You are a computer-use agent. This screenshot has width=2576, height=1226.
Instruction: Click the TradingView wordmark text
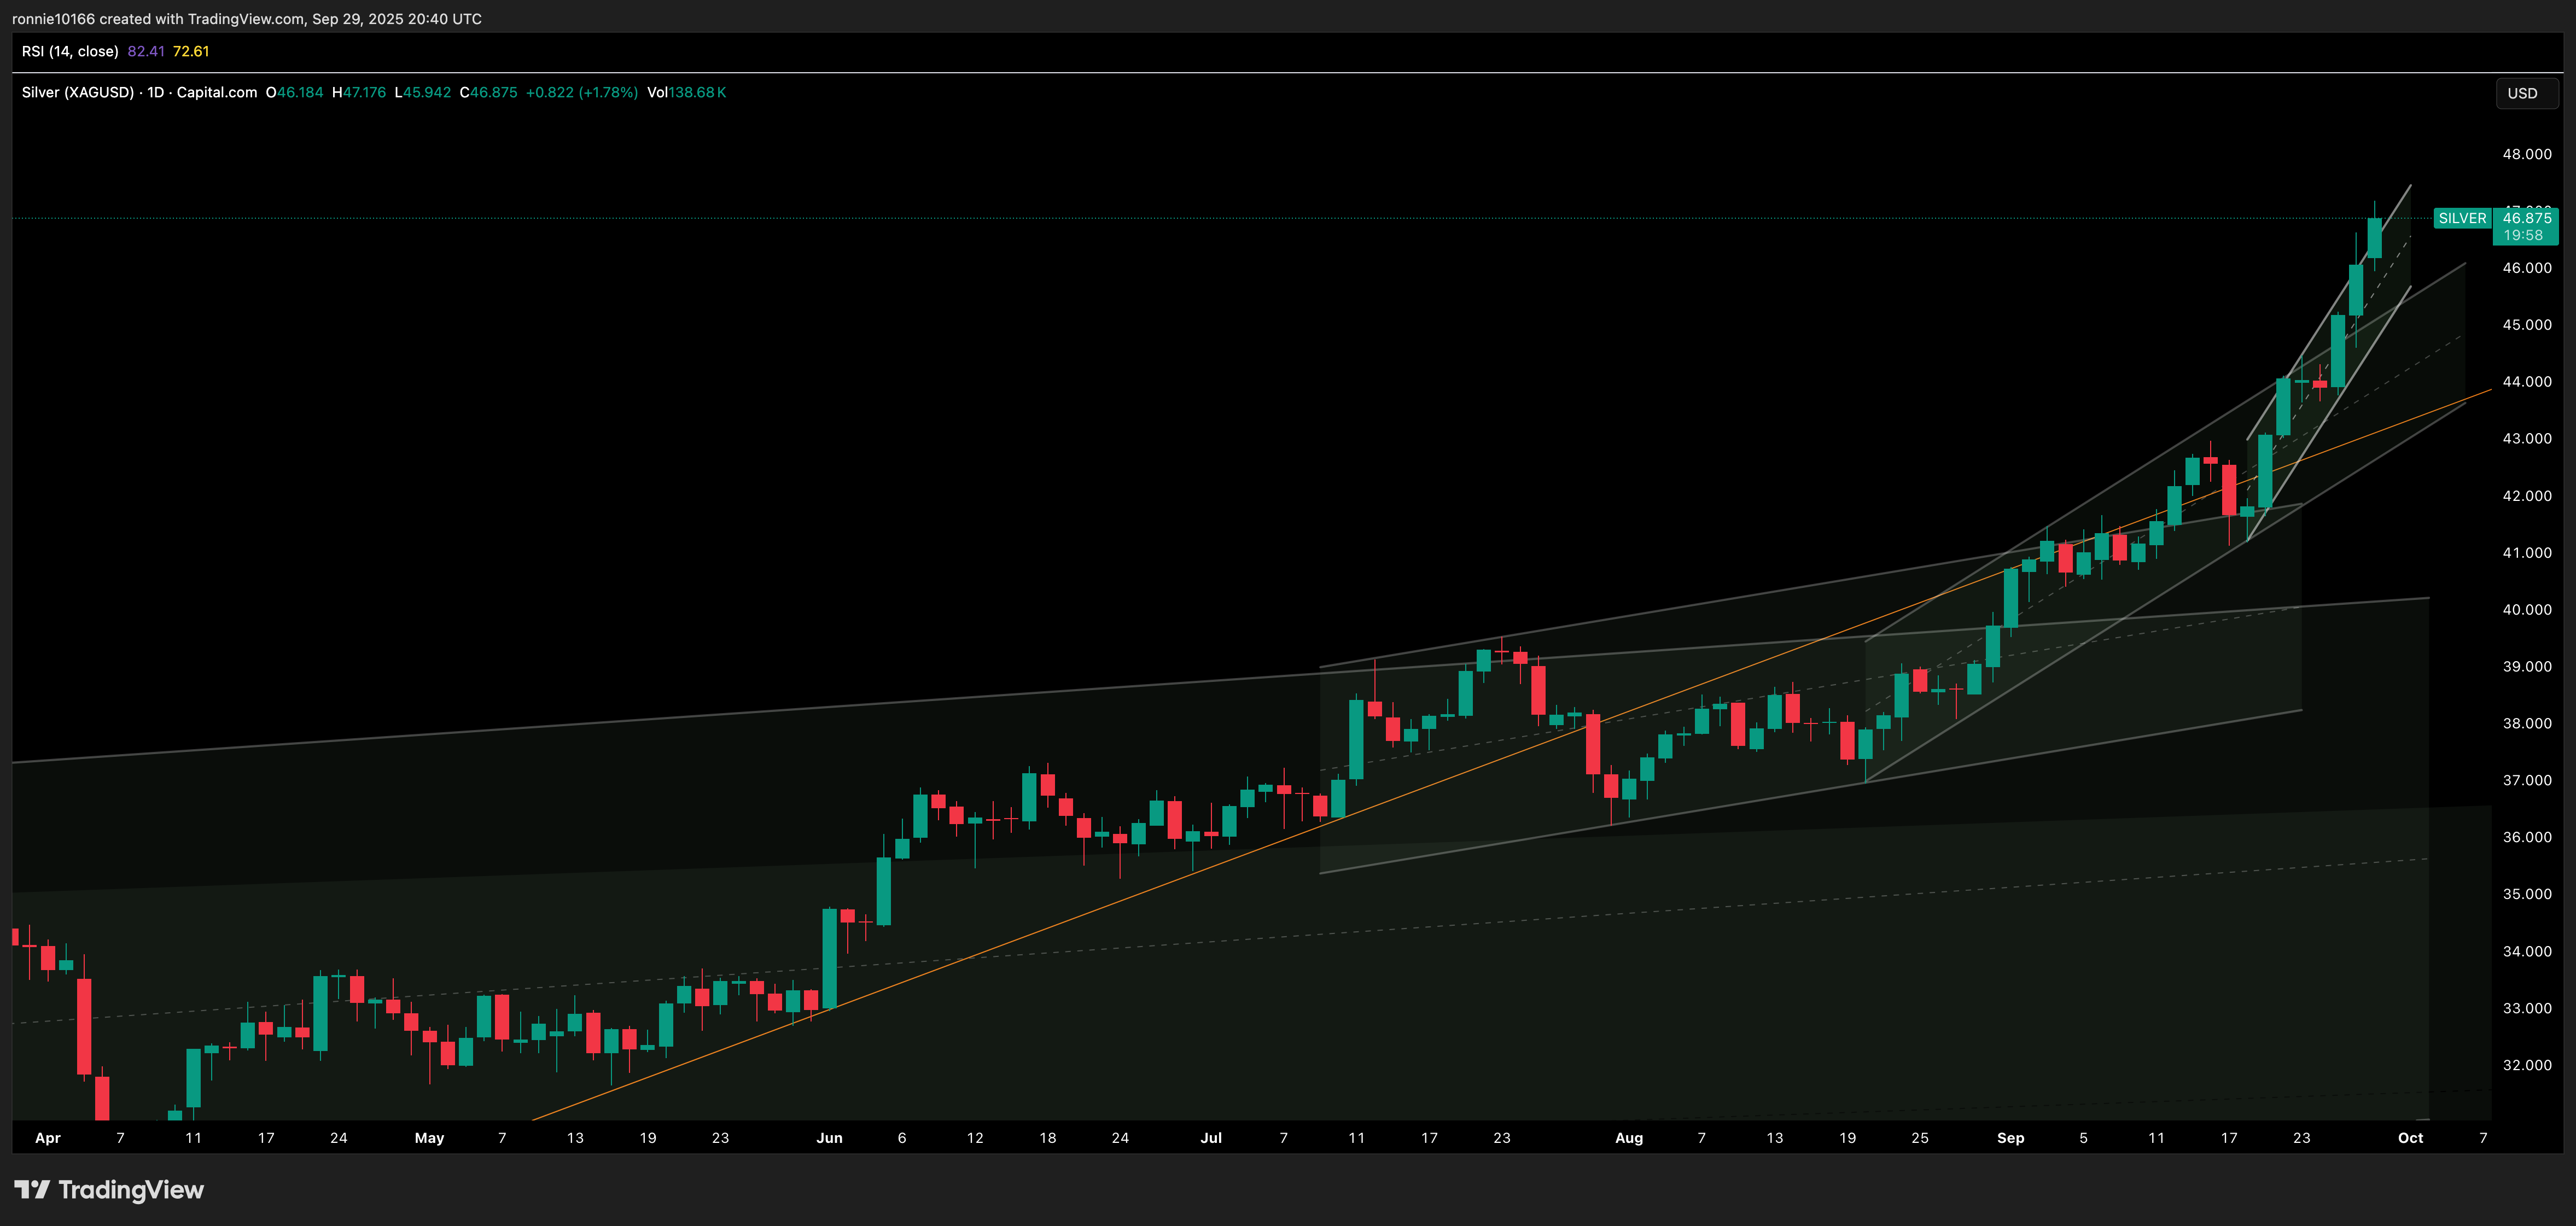pyautogui.click(x=131, y=1189)
